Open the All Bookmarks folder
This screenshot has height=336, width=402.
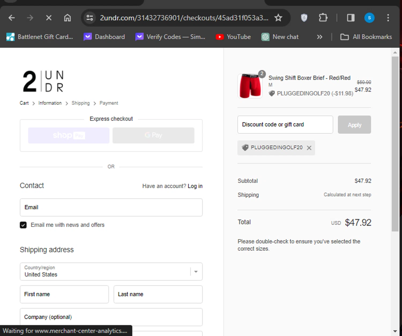point(366,37)
